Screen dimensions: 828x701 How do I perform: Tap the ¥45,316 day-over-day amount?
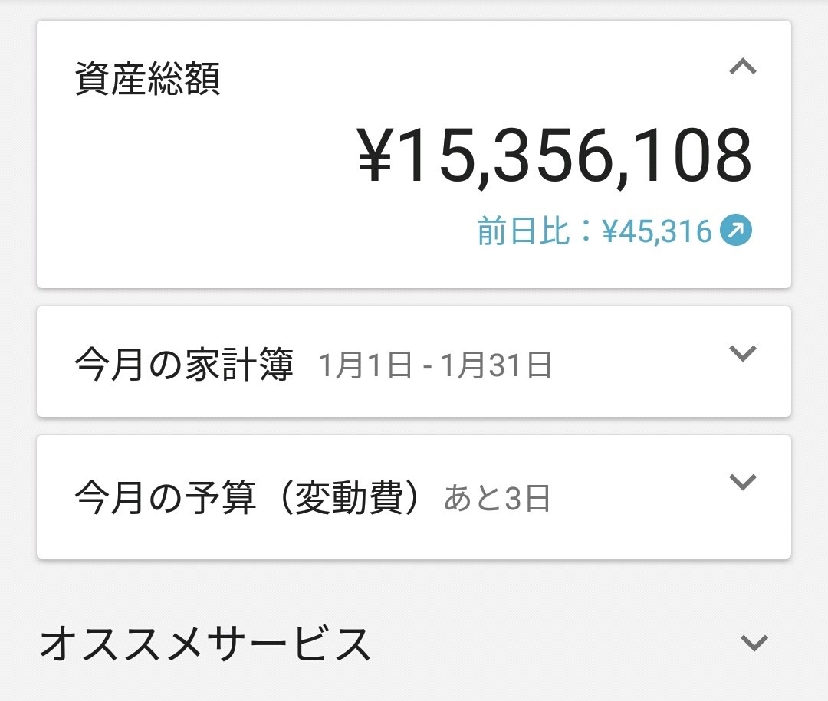click(658, 231)
